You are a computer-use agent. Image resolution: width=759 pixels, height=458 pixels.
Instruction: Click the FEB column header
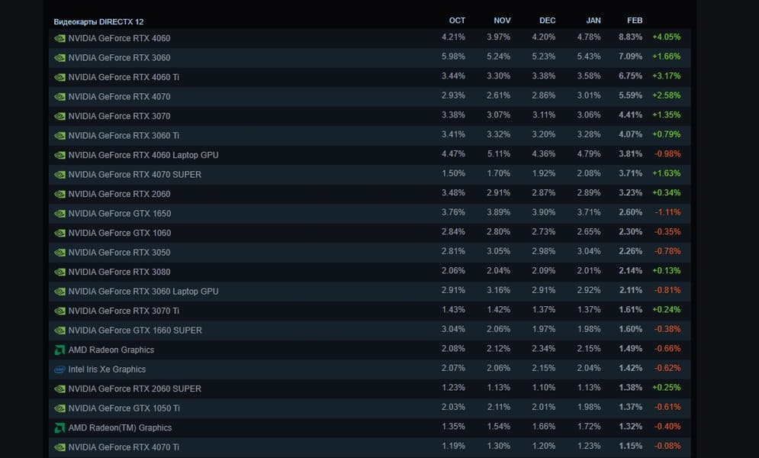pos(635,21)
